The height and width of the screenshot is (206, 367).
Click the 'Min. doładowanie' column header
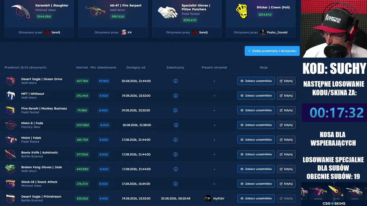pyautogui.click(x=103, y=68)
